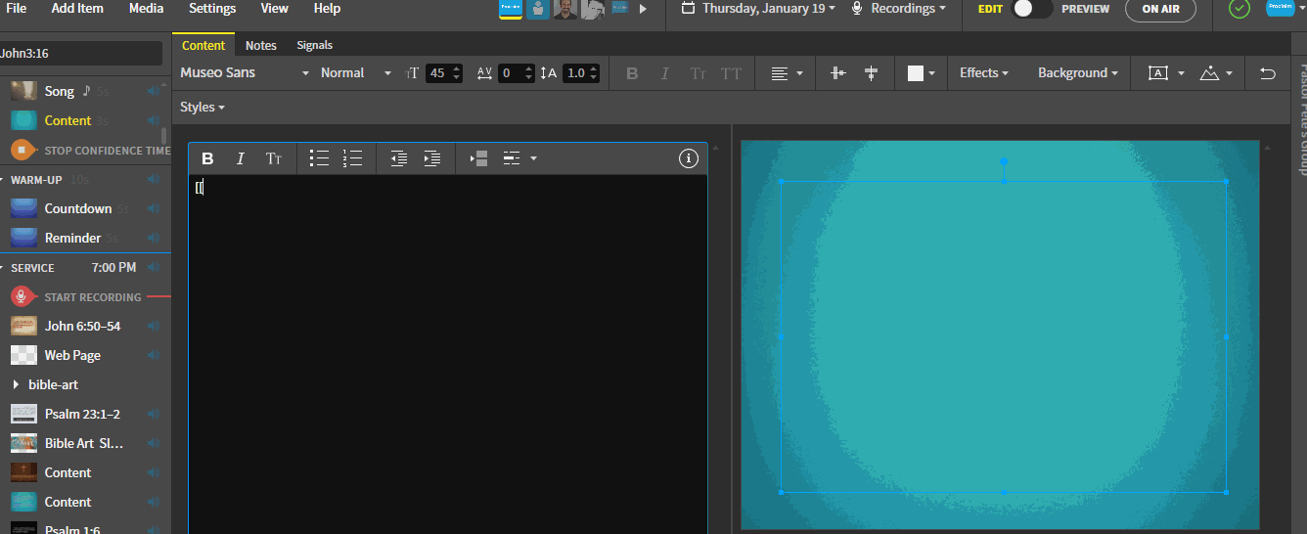Expand the bible-art group

click(x=16, y=384)
